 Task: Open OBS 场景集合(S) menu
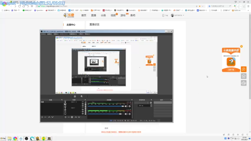pos(73,34)
